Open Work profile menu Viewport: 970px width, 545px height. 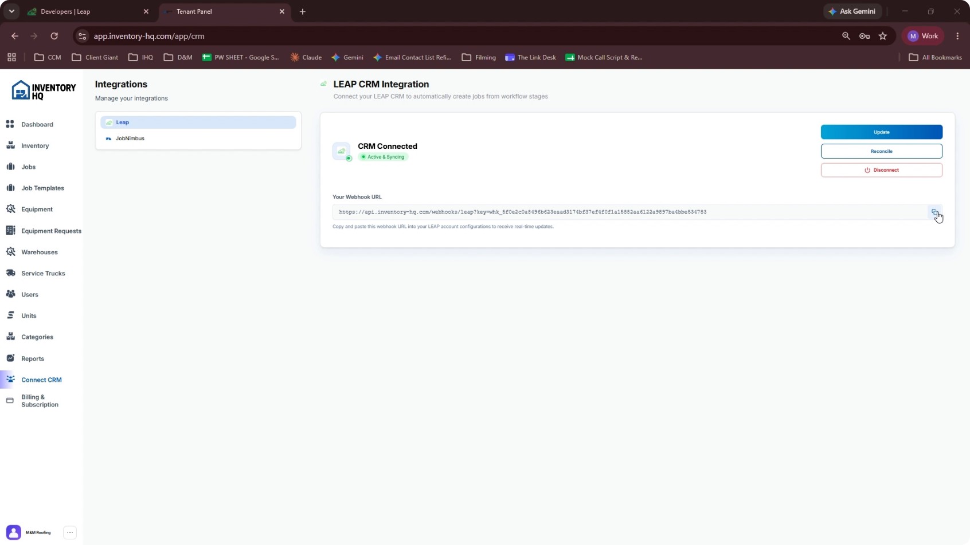tap(923, 36)
